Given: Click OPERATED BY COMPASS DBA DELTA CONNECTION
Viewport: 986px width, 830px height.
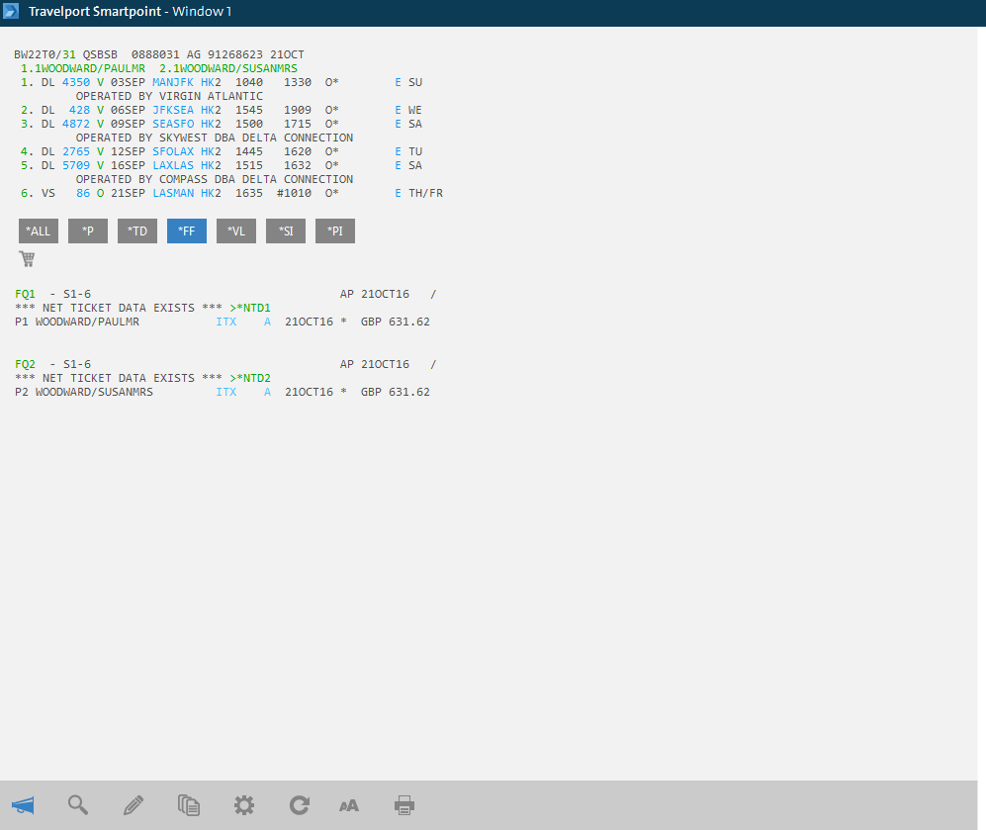Looking at the screenshot, I should [215, 179].
